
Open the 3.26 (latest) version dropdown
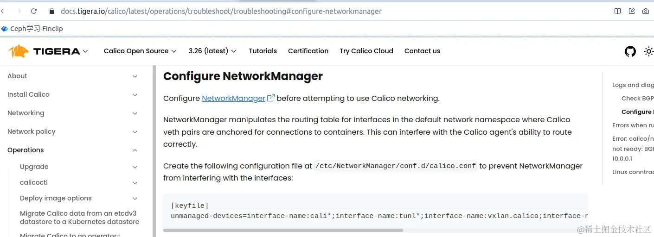point(212,51)
